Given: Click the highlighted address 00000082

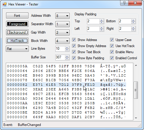Looking at the screenshot, I should pyautogui.click(x=17, y=85).
